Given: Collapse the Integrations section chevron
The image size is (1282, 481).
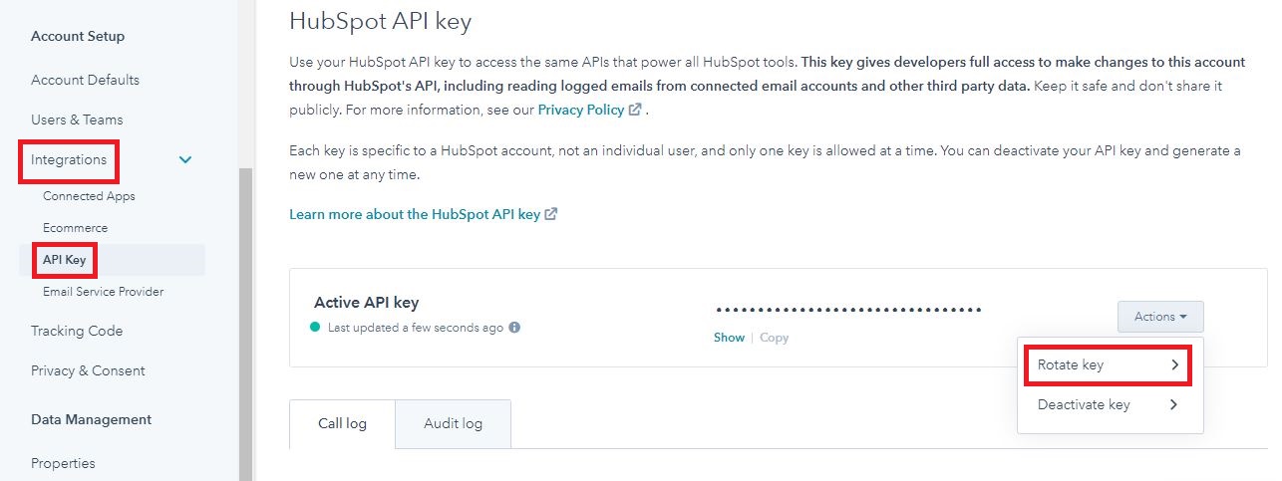Looking at the screenshot, I should 185,159.
